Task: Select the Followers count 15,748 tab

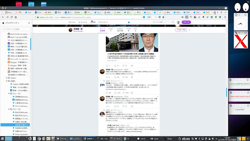Action: (120, 30)
